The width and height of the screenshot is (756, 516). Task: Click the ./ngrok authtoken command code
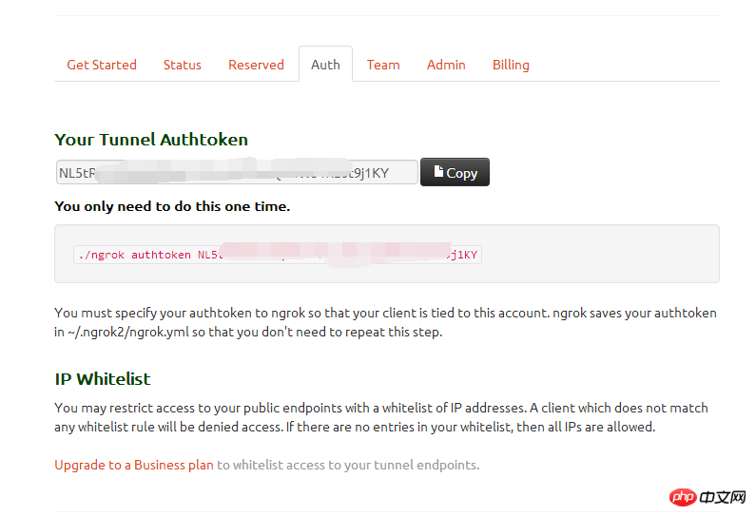click(278, 255)
